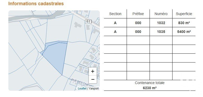
Task: Zoom in on the cadastral map
Action: (x=93, y=71)
